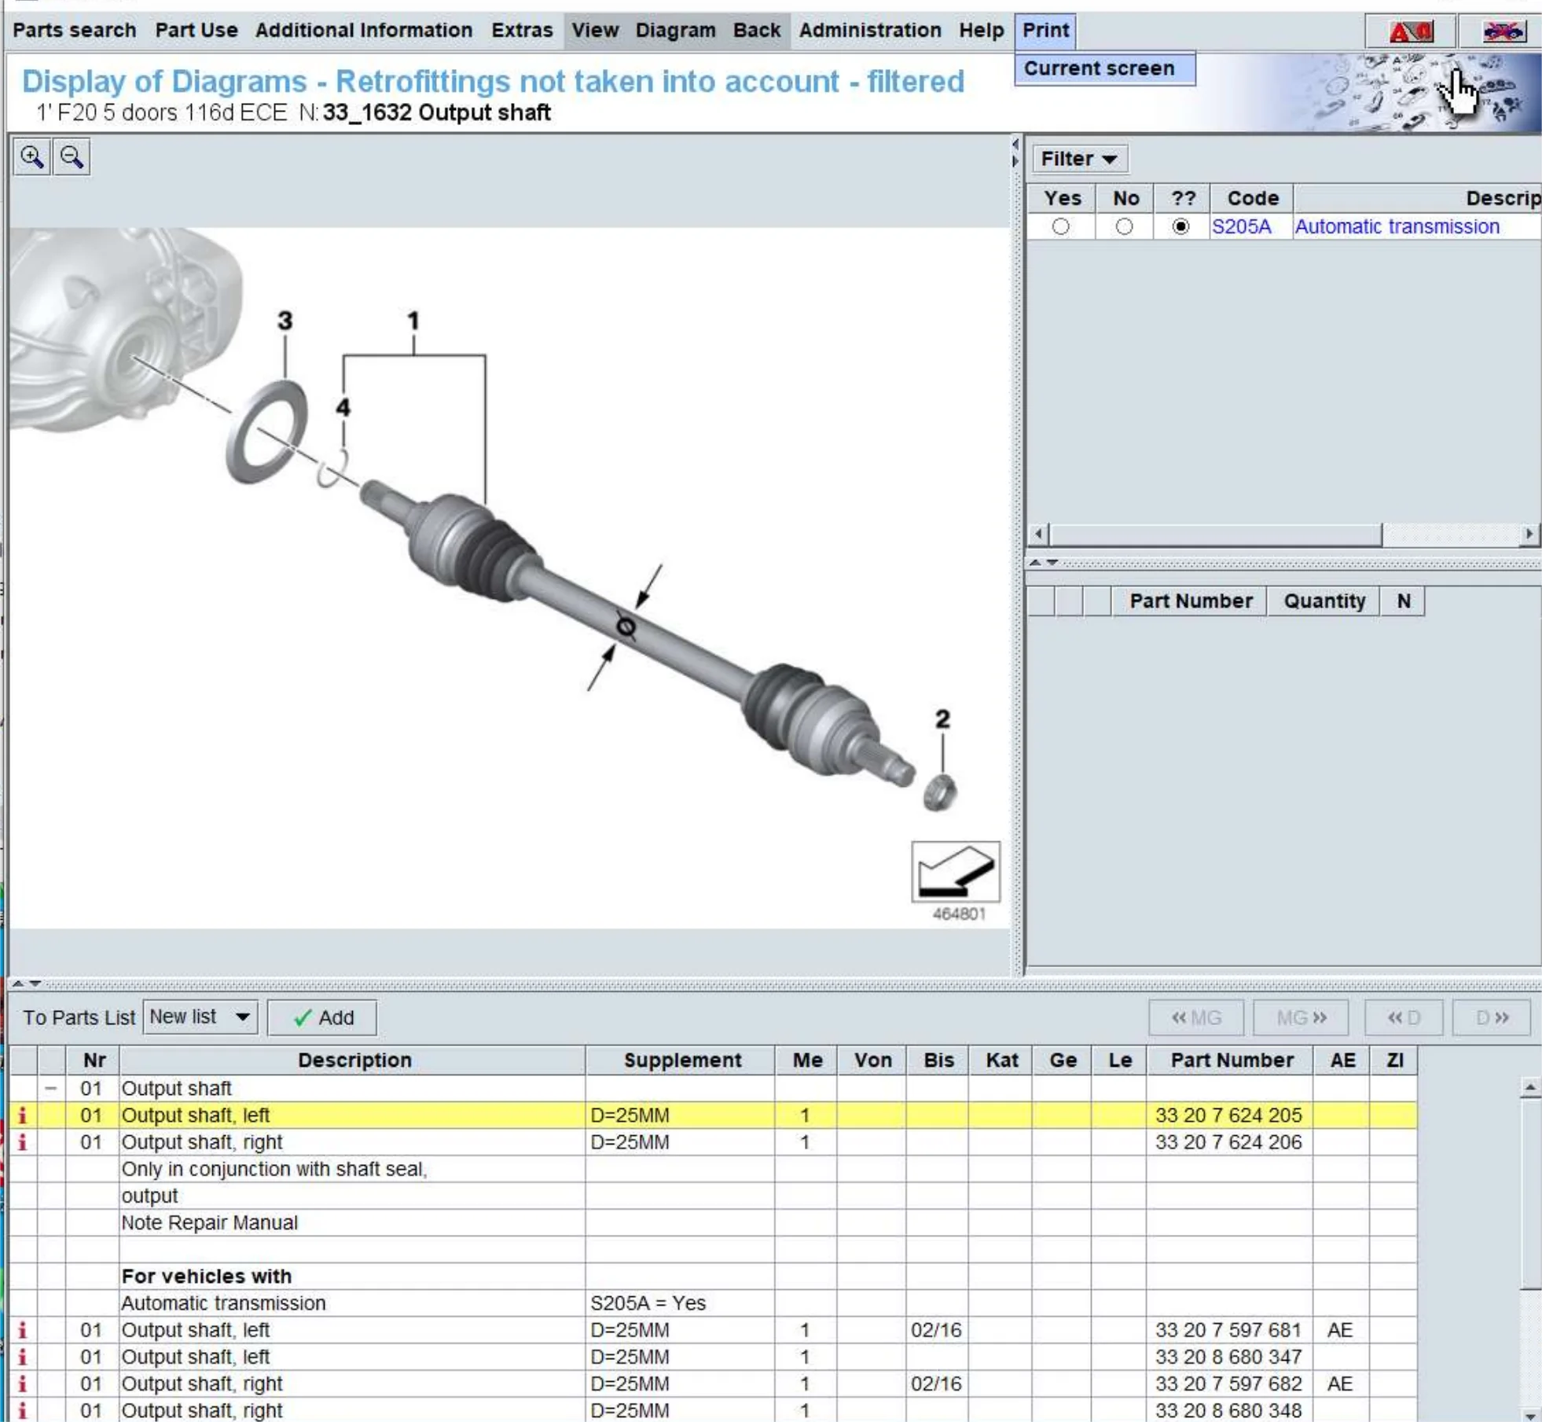Open View menu

[x=595, y=31]
